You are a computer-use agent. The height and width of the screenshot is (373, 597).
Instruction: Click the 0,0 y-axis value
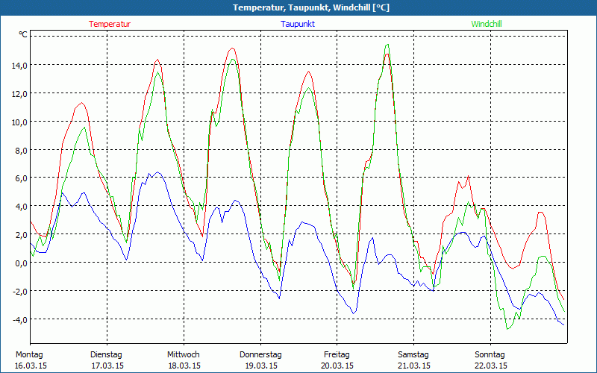[x=22, y=263]
